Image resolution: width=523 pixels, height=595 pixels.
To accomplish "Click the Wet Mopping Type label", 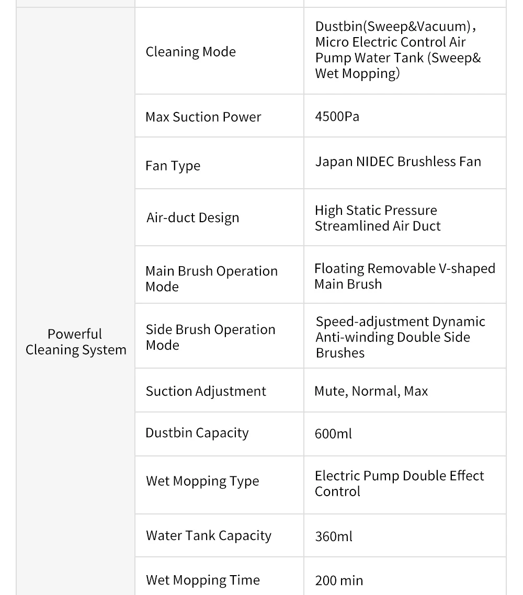I will pos(202,481).
